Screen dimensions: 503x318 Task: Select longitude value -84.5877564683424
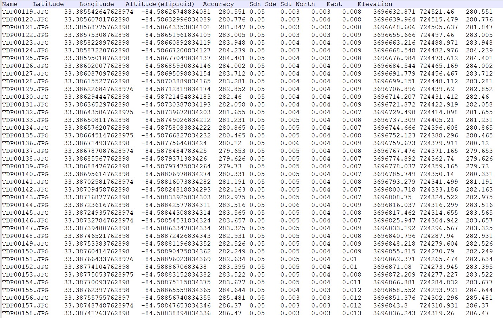(174, 143)
